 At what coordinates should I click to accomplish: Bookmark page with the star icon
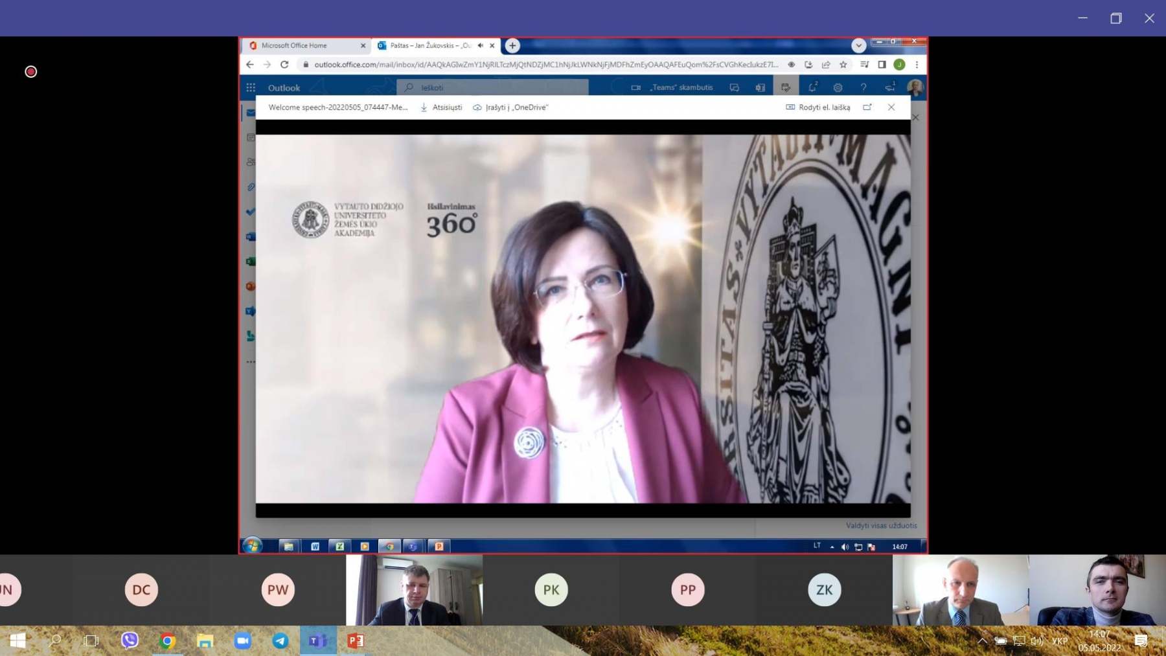tap(843, 65)
